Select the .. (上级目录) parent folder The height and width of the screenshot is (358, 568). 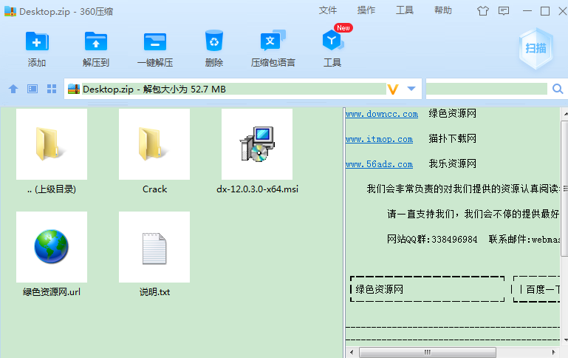click(52, 152)
